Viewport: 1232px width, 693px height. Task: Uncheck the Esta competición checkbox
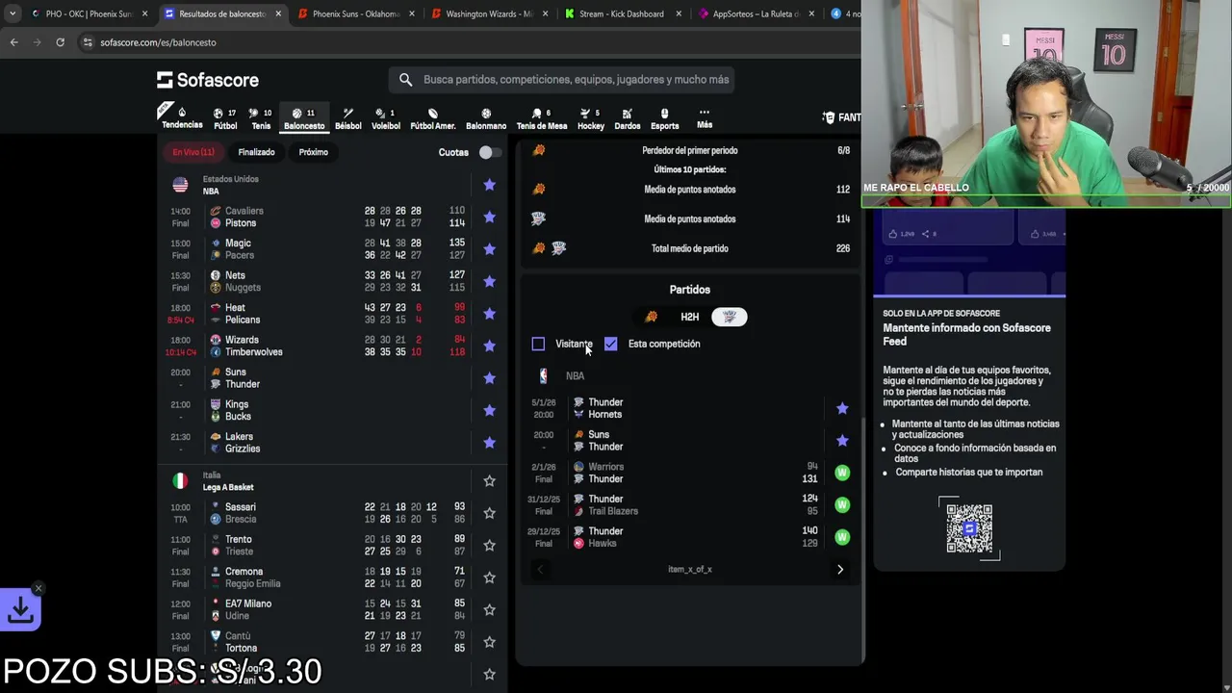610,344
